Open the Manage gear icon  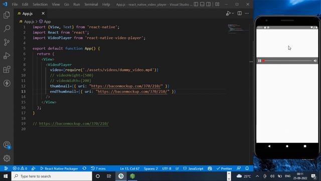(7, 158)
